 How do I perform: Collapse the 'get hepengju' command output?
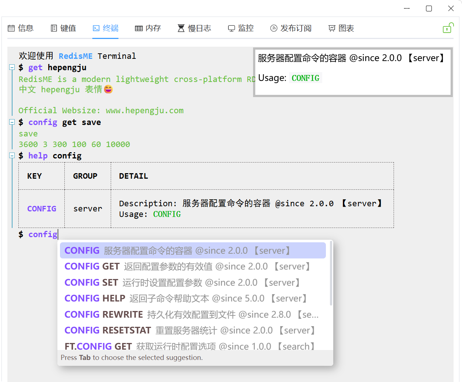click(12, 68)
